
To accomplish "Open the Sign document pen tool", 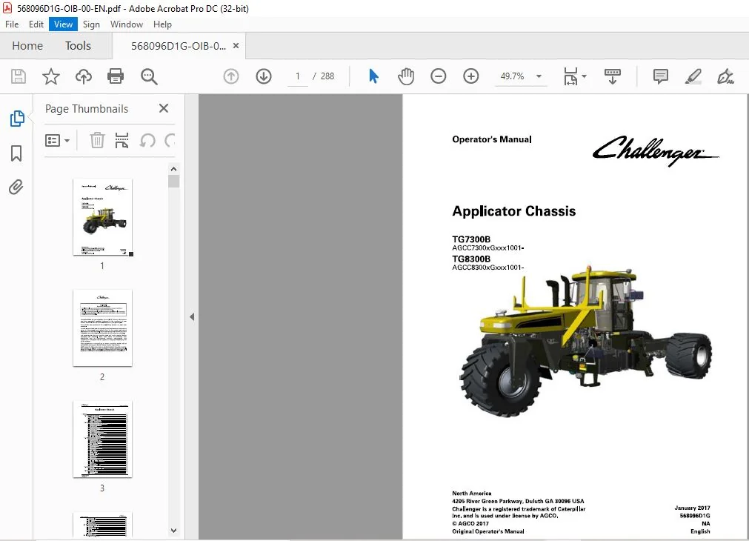I will pyautogui.click(x=725, y=76).
